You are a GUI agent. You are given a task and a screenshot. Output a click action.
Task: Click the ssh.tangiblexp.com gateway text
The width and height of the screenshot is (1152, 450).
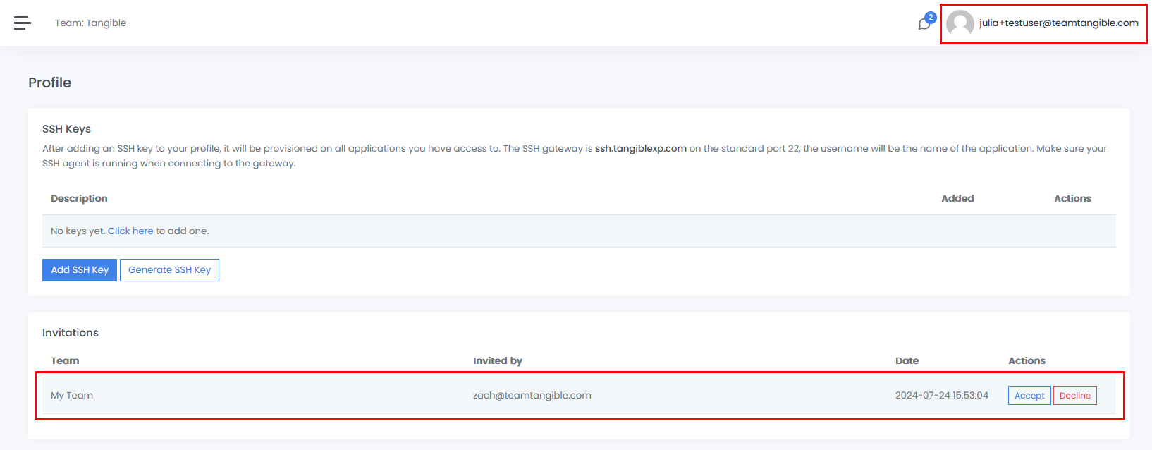(640, 149)
